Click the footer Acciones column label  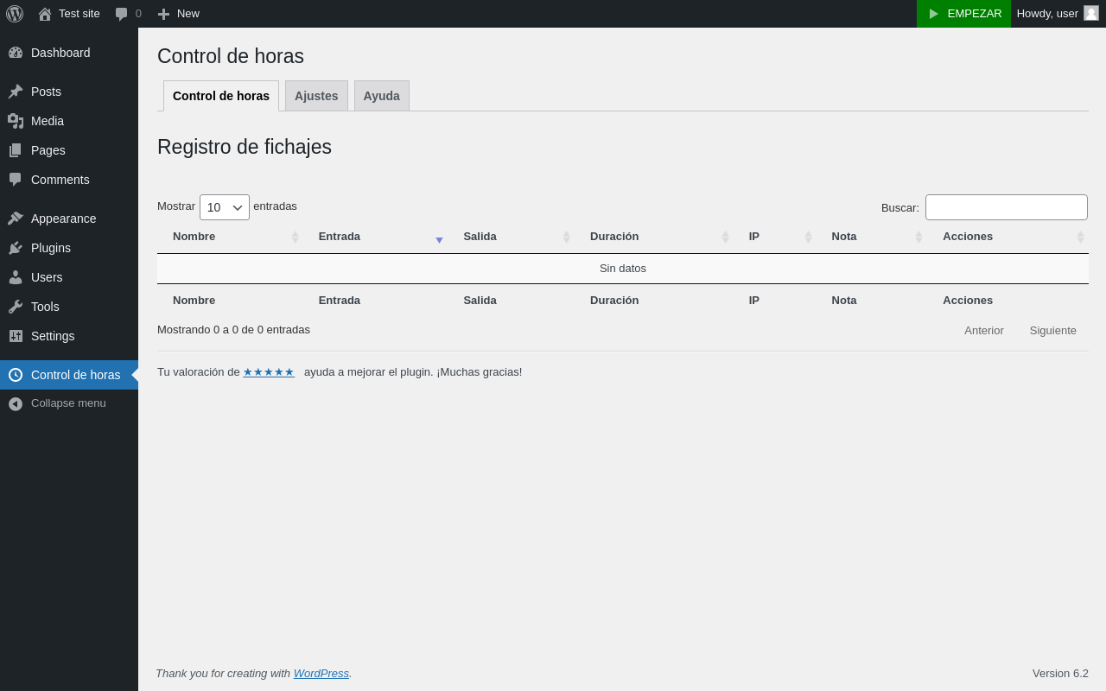(968, 301)
